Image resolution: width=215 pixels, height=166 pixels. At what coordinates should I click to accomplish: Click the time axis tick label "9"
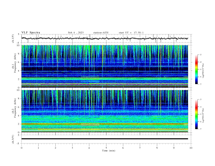coord(174,148)
